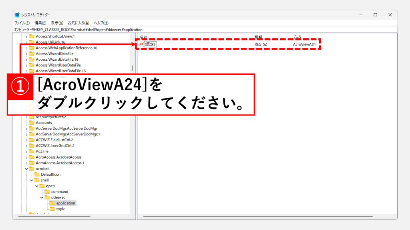Viewport: 410px width, 230px height.
Task: Open the 編集(E) menu
Action: point(40,23)
